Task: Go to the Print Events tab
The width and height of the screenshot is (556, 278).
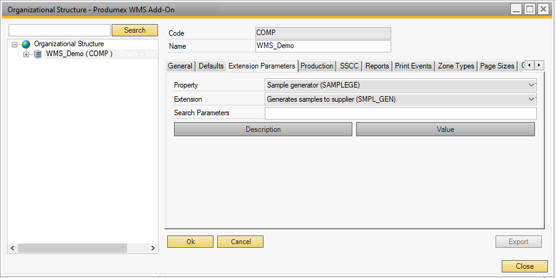Action: click(413, 66)
